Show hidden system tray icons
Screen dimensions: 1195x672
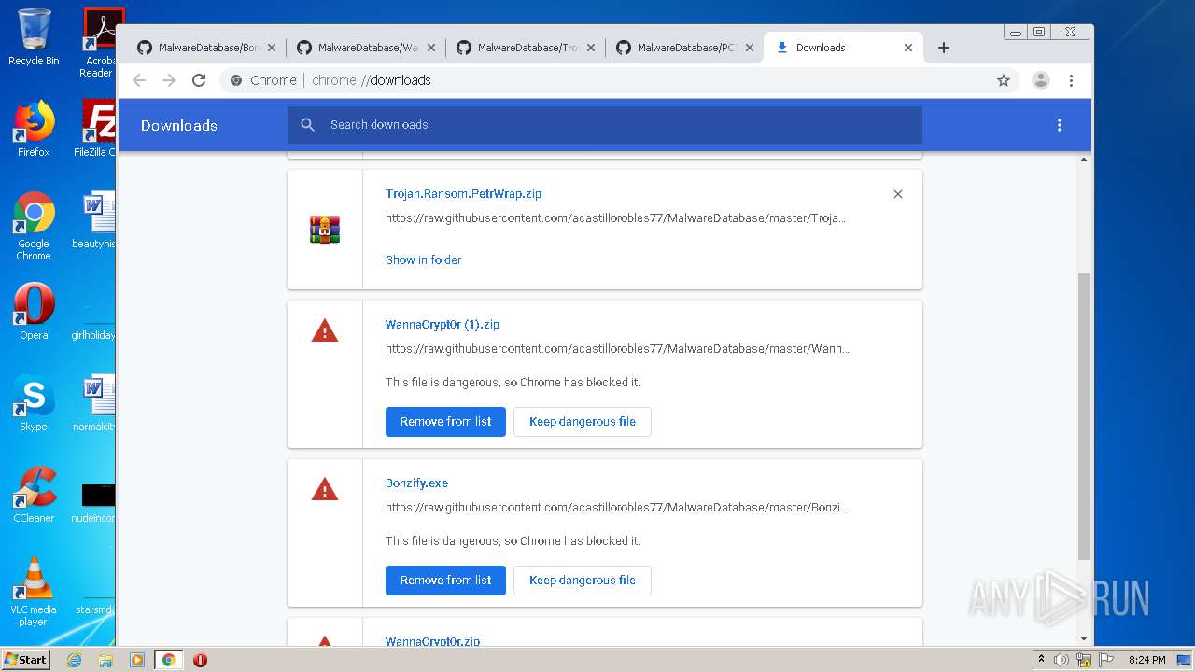(1041, 660)
